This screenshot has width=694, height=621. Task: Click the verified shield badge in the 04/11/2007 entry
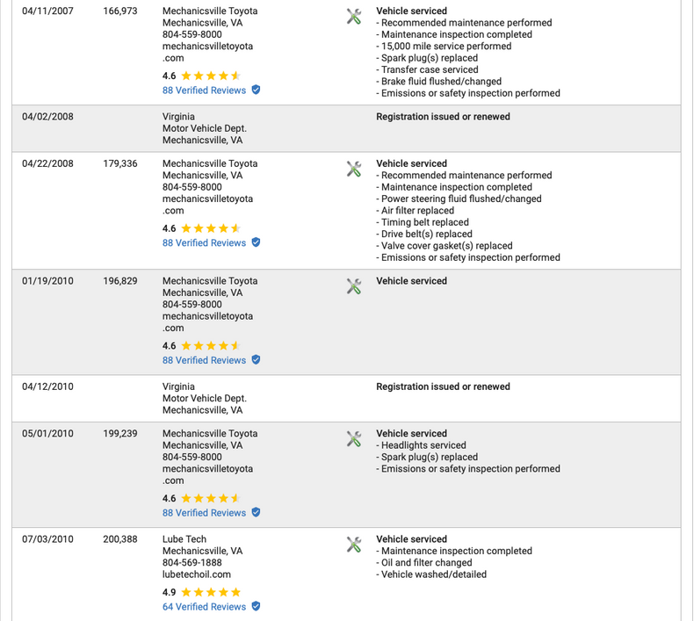(x=256, y=90)
